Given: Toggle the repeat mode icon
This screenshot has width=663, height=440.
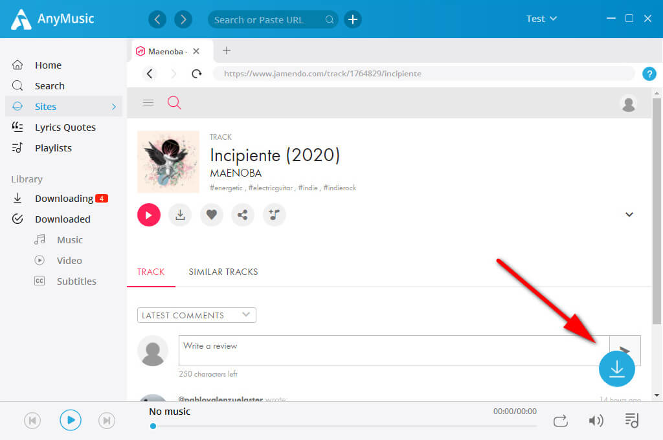Looking at the screenshot, I should (x=561, y=421).
